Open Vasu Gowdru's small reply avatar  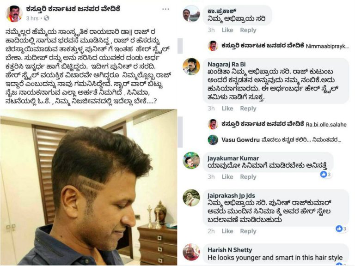pos(213,140)
